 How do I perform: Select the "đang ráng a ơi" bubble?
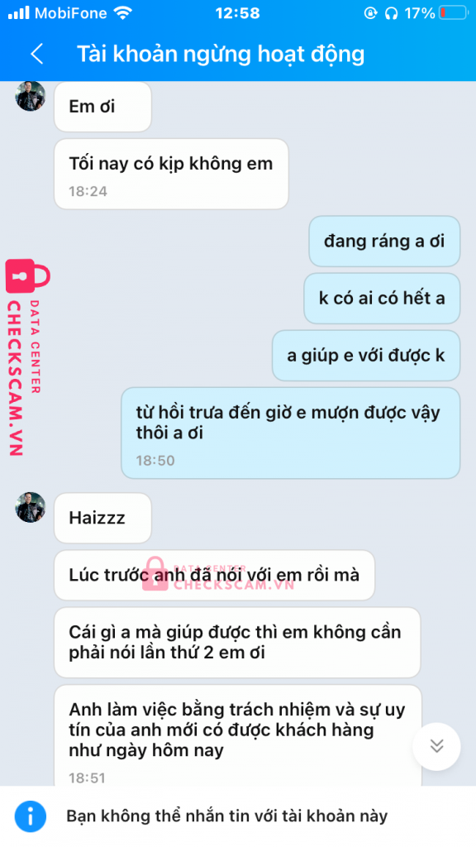coord(384,241)
